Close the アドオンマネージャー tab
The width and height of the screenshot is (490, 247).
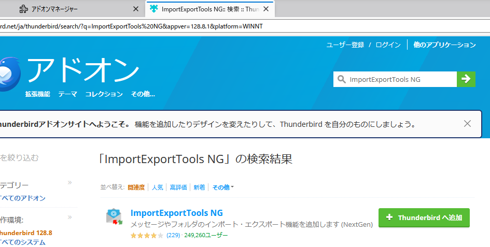point(136,9)
